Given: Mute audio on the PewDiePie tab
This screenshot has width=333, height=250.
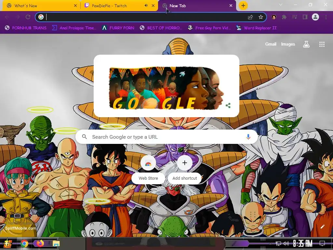Looking at the screenshot, I should tap(146, 6).
